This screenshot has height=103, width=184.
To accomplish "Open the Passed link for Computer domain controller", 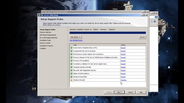I will point(123,67).
